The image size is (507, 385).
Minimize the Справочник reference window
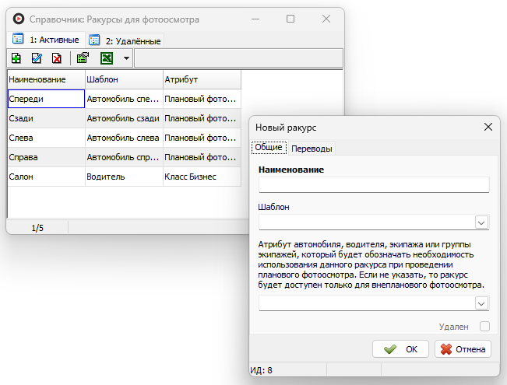[x=255, y=19]
